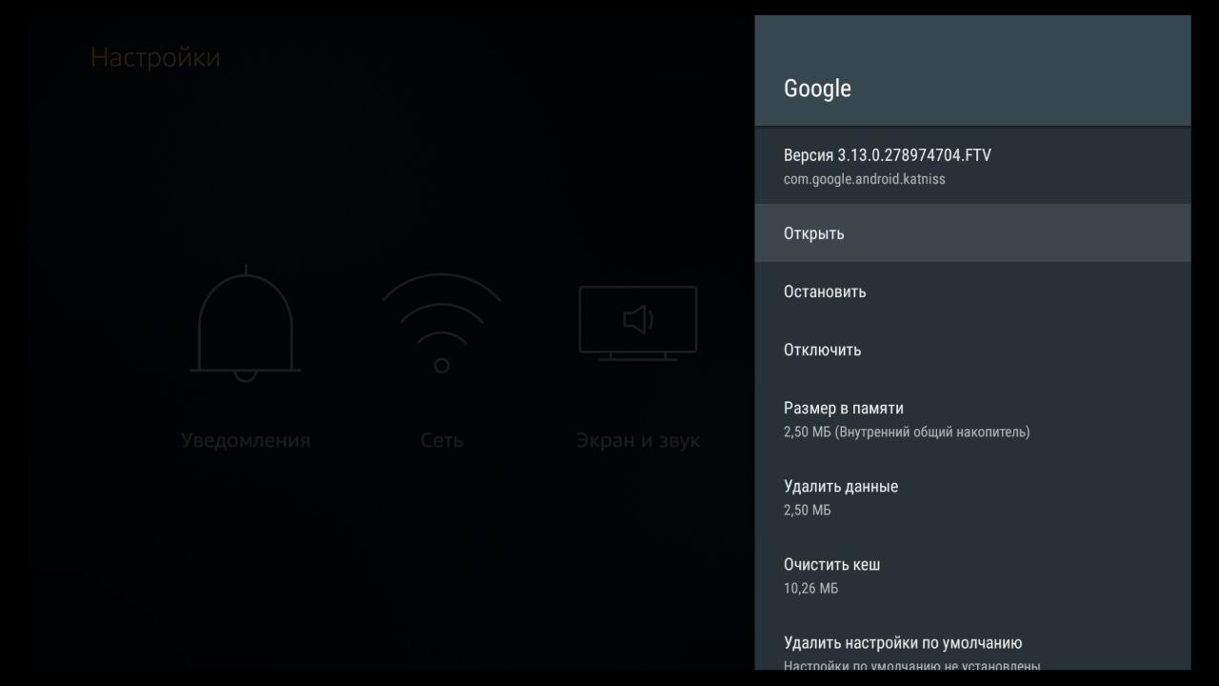
Task: Click the Настройки heading
Action: point(155,58)
